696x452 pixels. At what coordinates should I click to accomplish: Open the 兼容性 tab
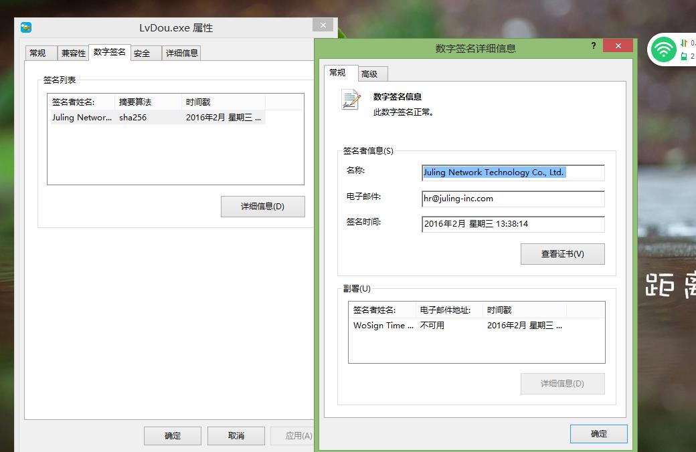74,53
